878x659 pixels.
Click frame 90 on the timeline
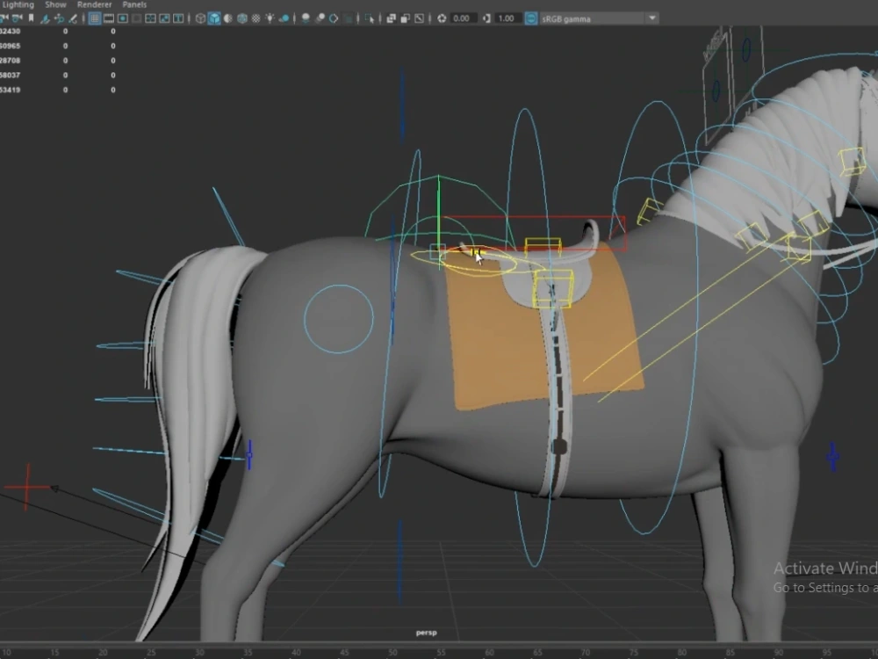pos(778,653)
